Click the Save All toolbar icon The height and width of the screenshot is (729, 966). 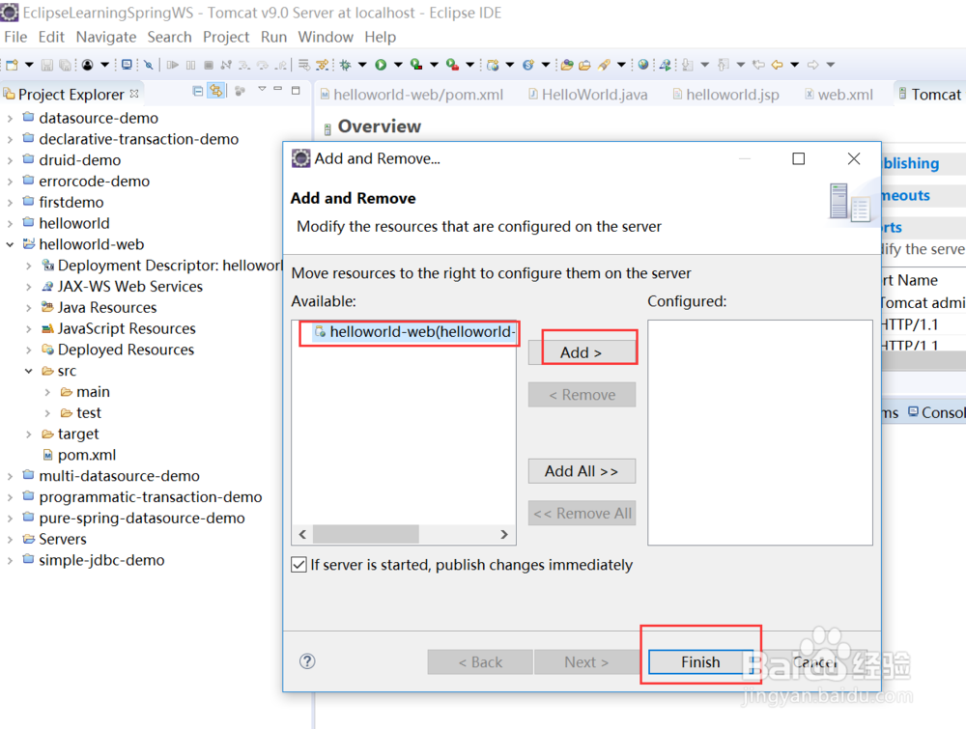(66, 65)
